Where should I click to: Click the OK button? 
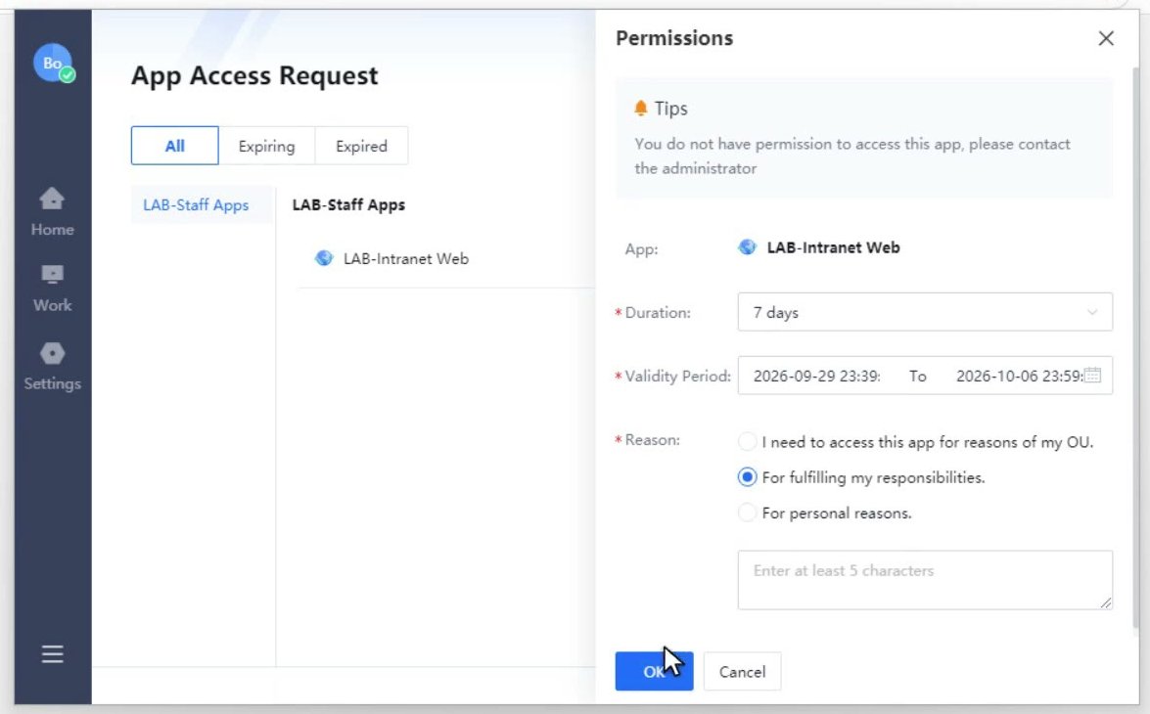[x=654, y=672]
